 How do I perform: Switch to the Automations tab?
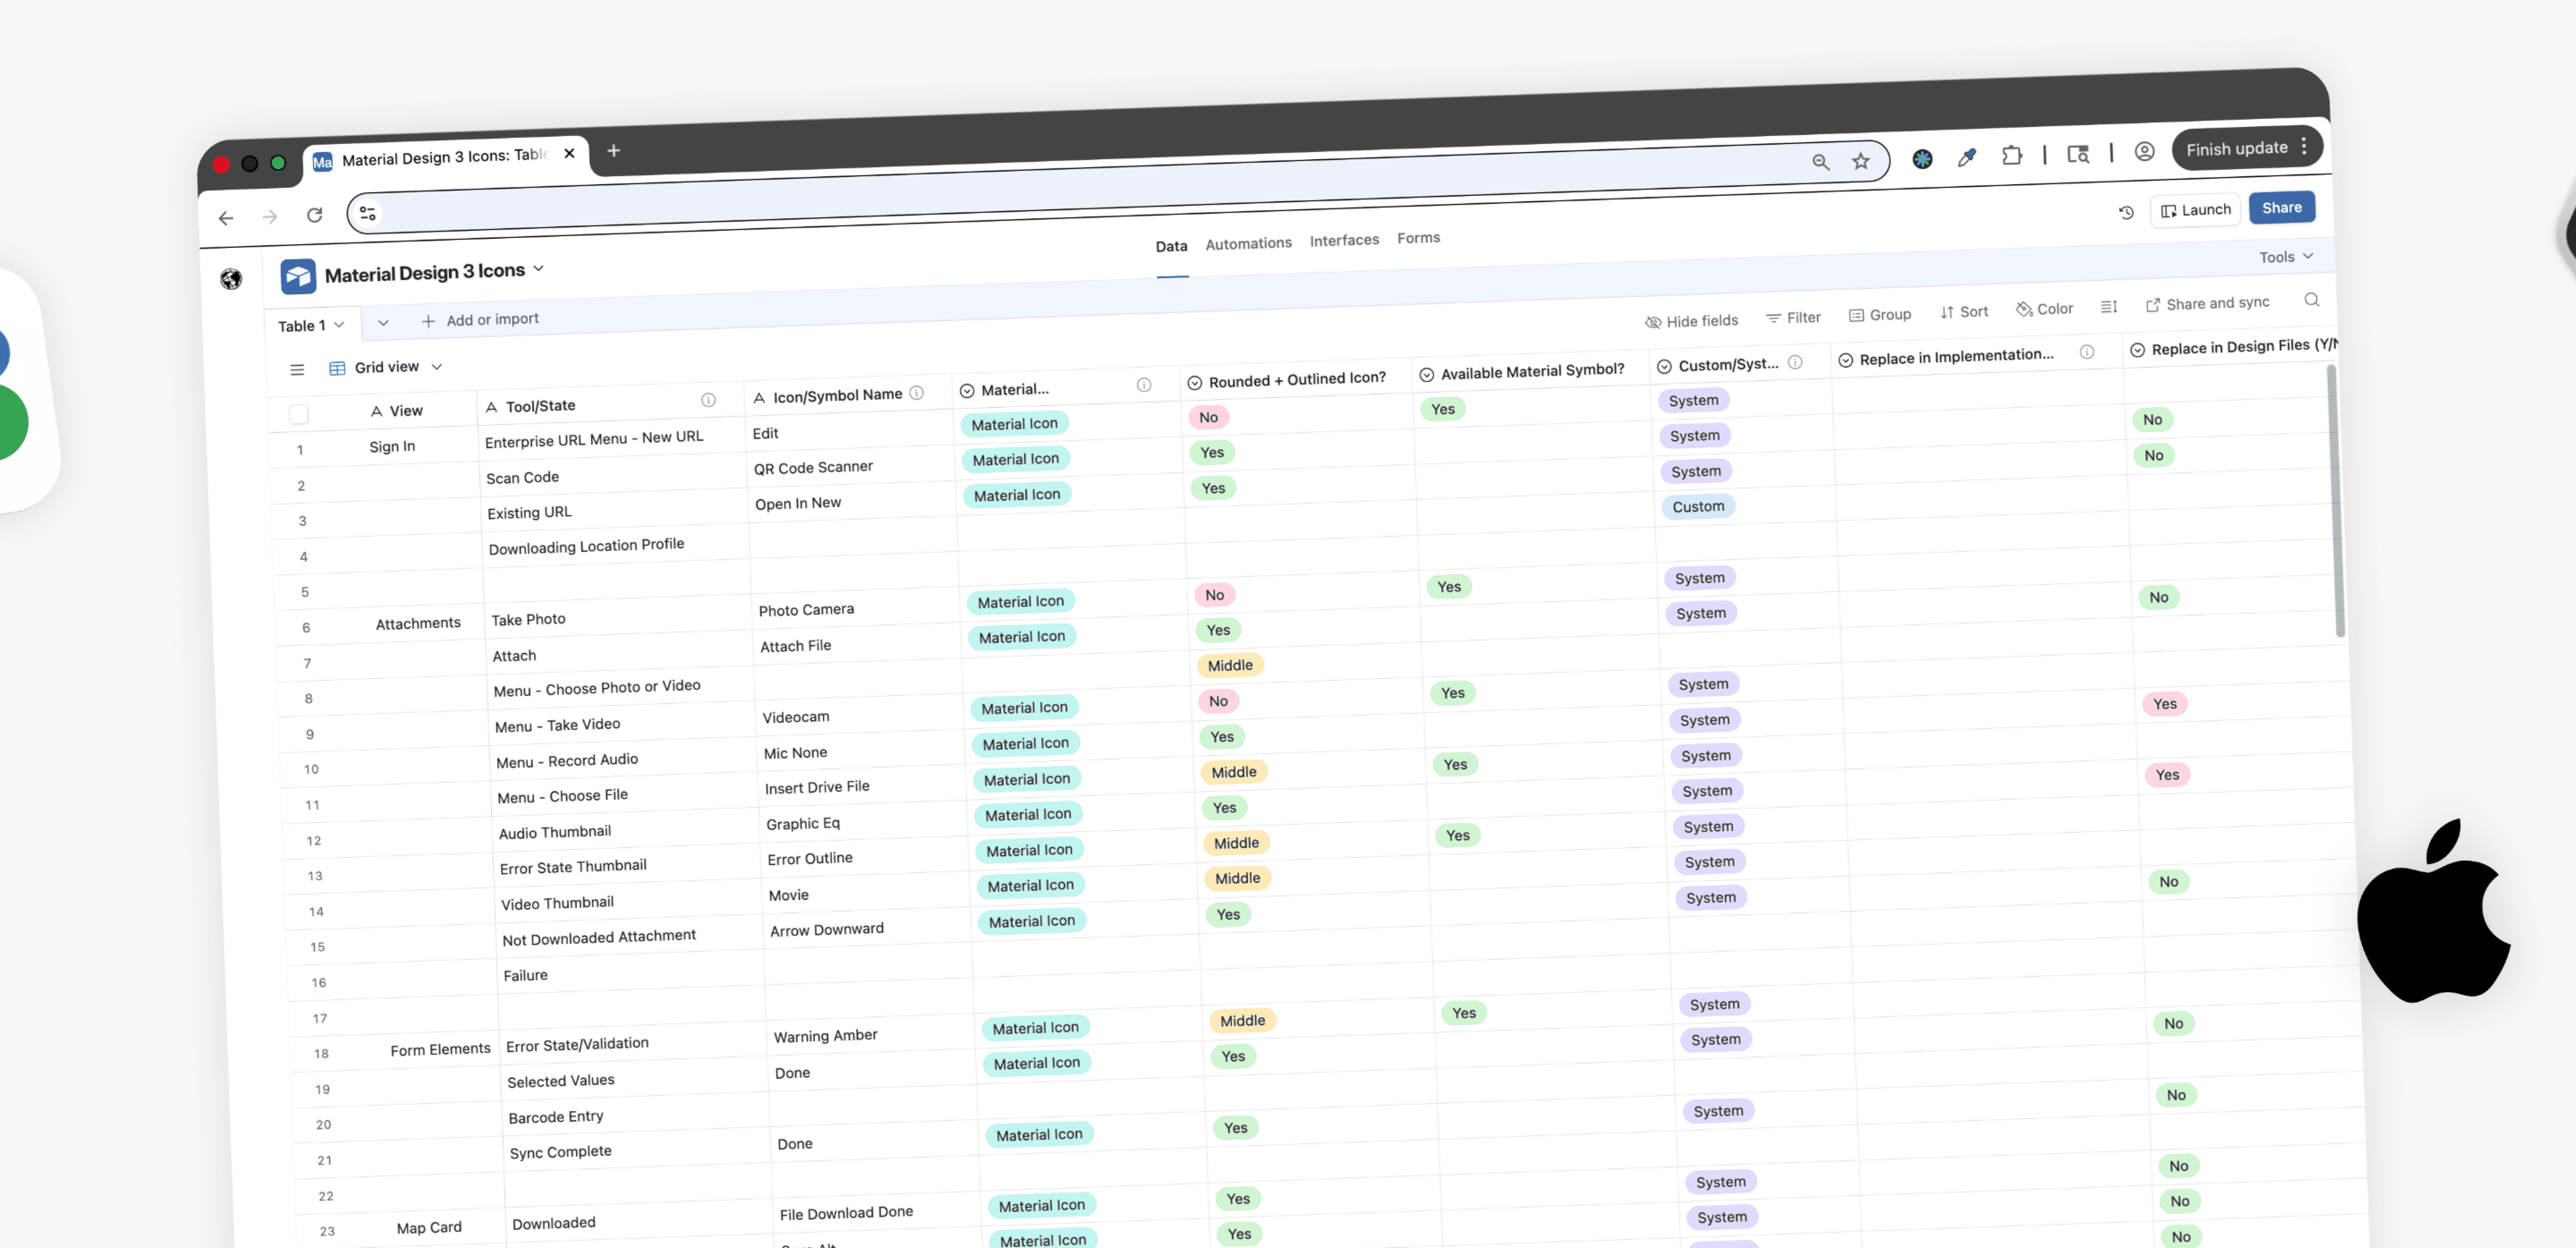(x=1248, y=243)
